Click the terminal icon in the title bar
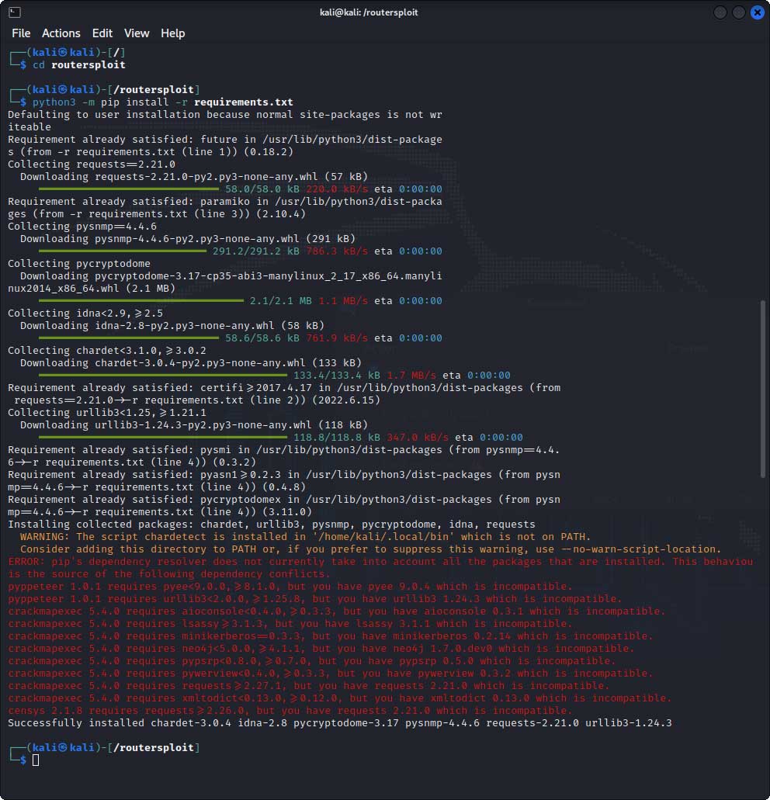The image size is (770, 800). 14,12
